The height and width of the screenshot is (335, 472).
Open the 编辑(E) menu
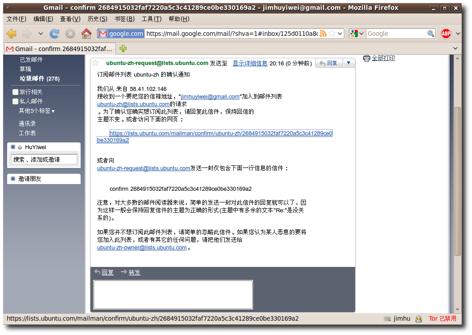43,19
